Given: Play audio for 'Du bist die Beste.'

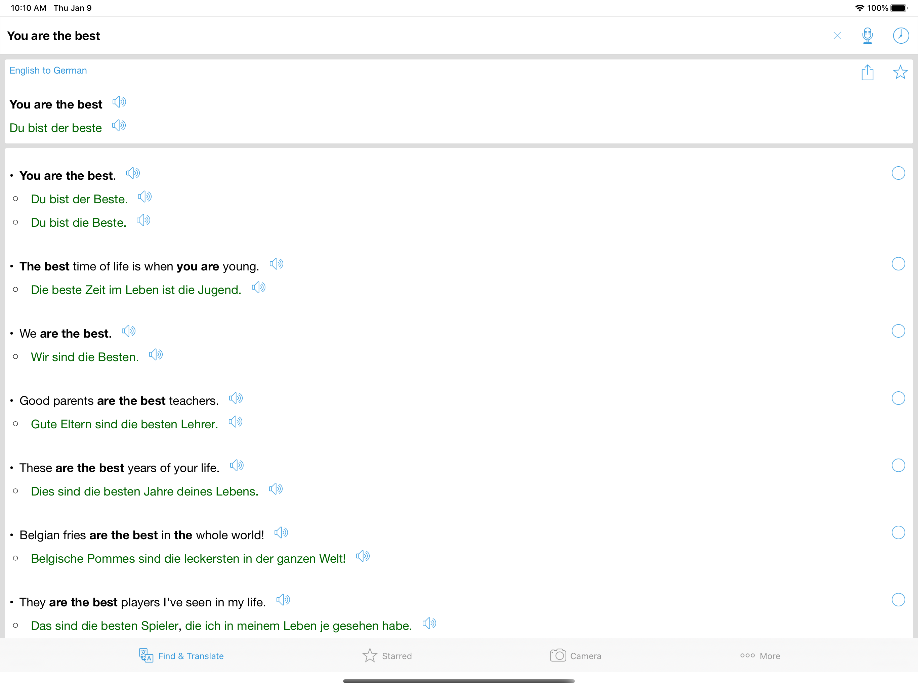Looking at the screenshot, I should coord(143,220).
